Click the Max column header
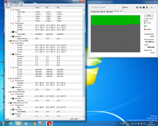This screenshot has width=158, height=126. [61, 8]
